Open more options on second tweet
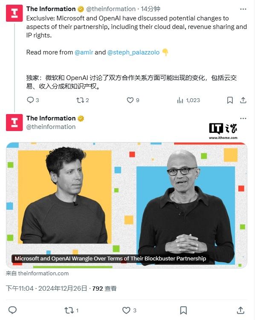Screen dimensions: 255x320 click(243, 119)
